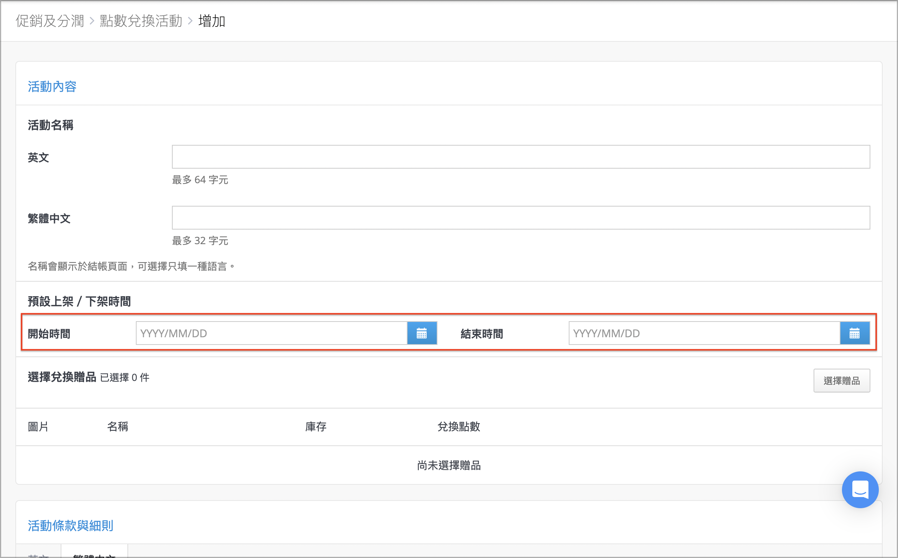Click the 已選擇 0 件 count text
The height and width of the screenshot is (558, 898).
(125, 377)
